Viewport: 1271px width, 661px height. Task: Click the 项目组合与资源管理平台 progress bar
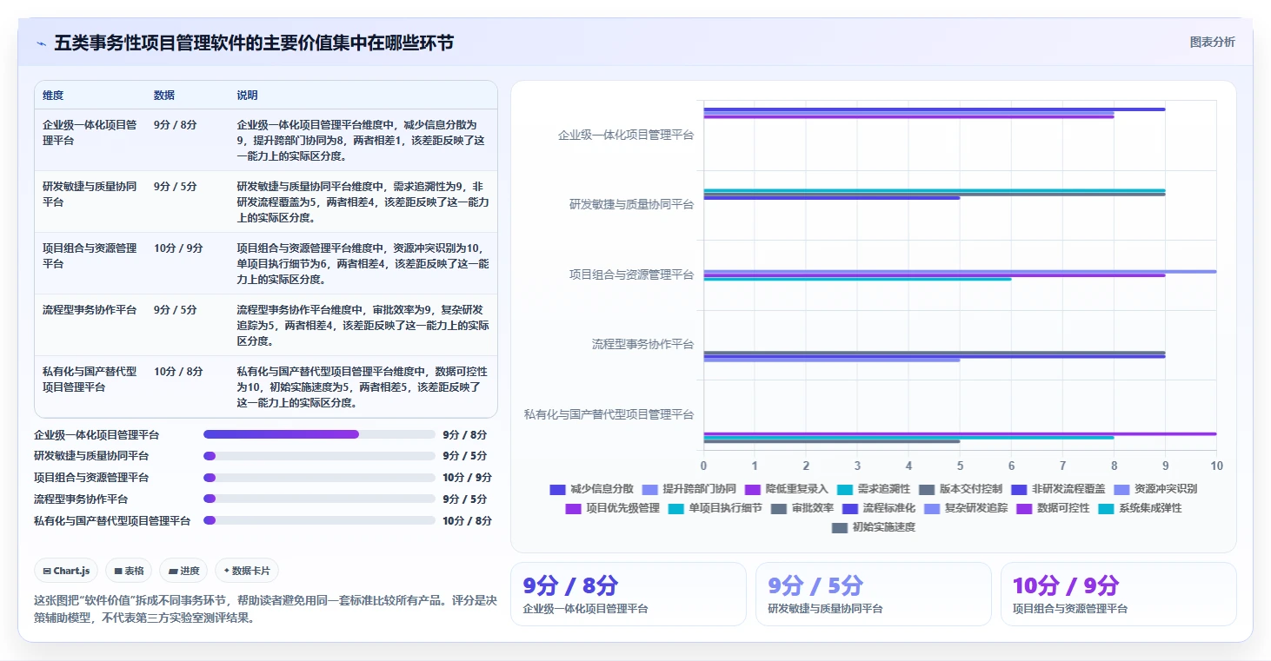(319, 478)
